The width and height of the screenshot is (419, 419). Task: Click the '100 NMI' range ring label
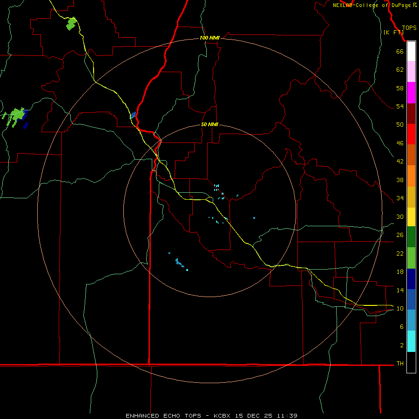point(209,38)
